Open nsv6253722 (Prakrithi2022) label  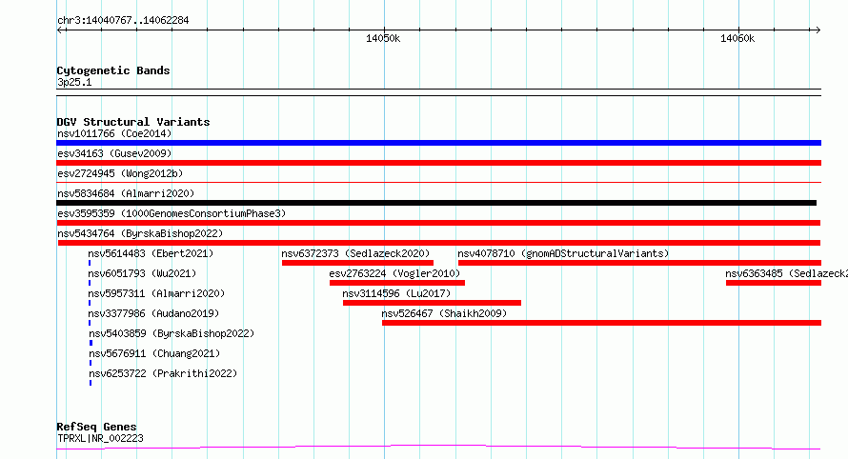[x=163, y=373]
